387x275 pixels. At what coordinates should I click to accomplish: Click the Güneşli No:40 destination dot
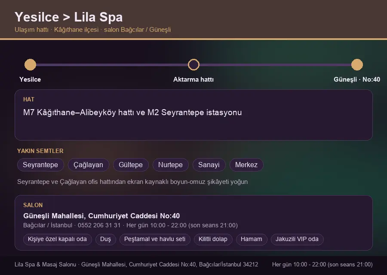click(357, 64)
